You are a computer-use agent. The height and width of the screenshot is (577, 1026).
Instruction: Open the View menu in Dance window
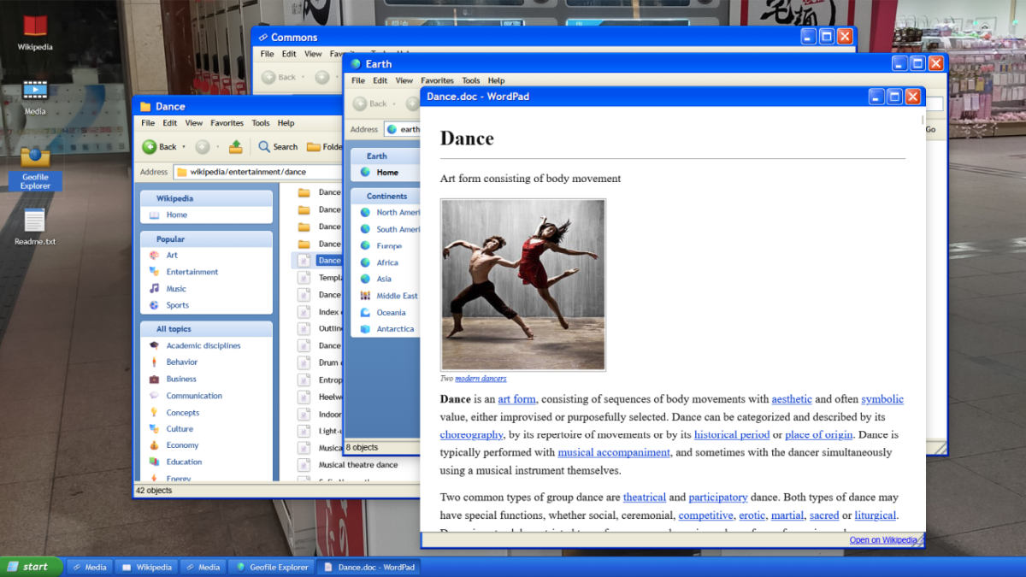coord(194,123)
